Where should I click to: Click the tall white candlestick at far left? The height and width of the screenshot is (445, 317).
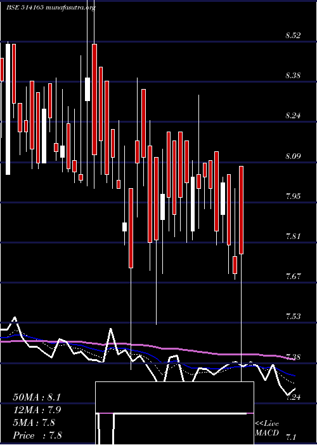(8, 109)
